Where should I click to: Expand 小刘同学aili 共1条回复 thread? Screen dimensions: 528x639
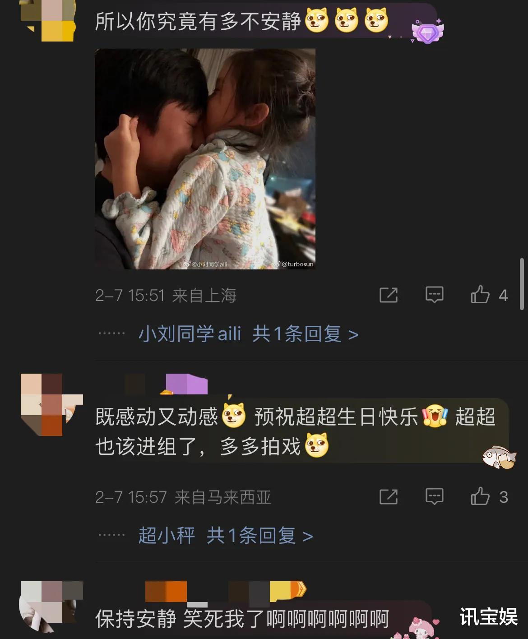pyautogui.click(x=248, y=334)
